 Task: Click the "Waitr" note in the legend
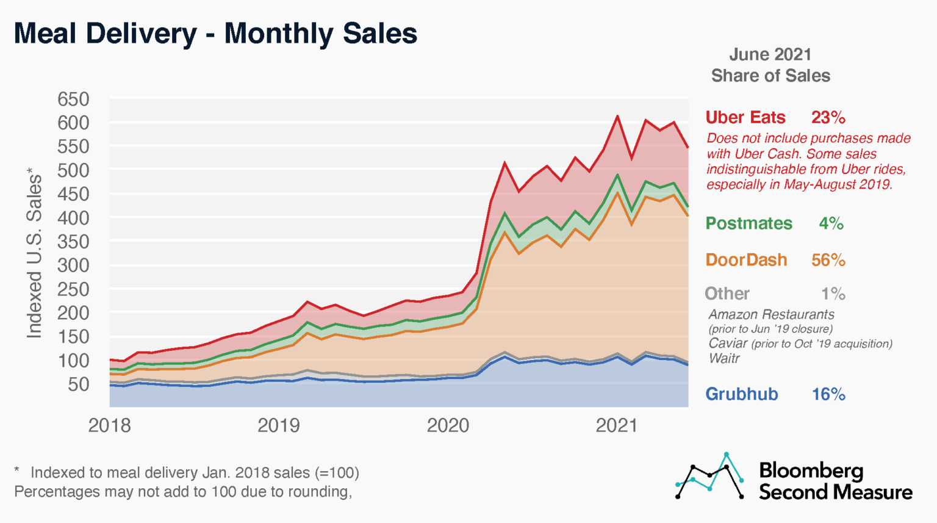pos(724,358)
